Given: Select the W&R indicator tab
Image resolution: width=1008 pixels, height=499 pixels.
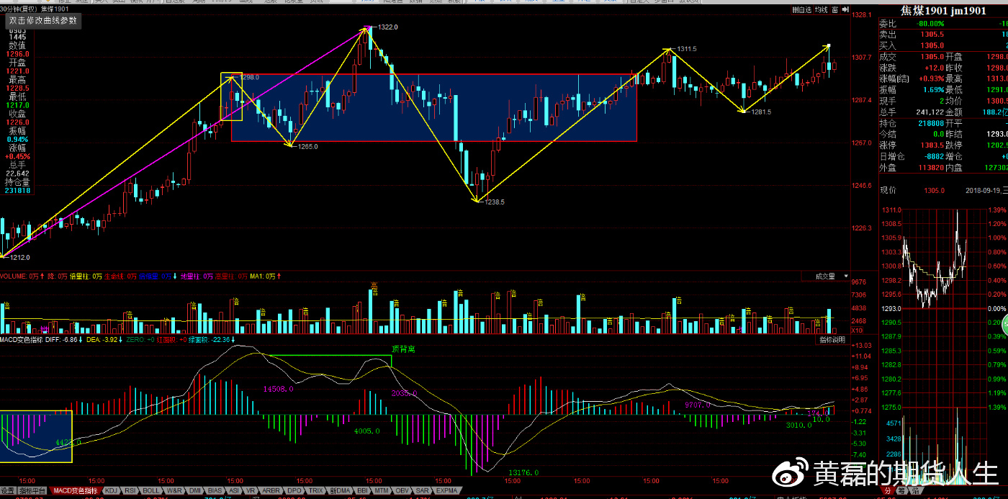Looking at the screenshot, I should pyautogui.click(x=174, y=491).
